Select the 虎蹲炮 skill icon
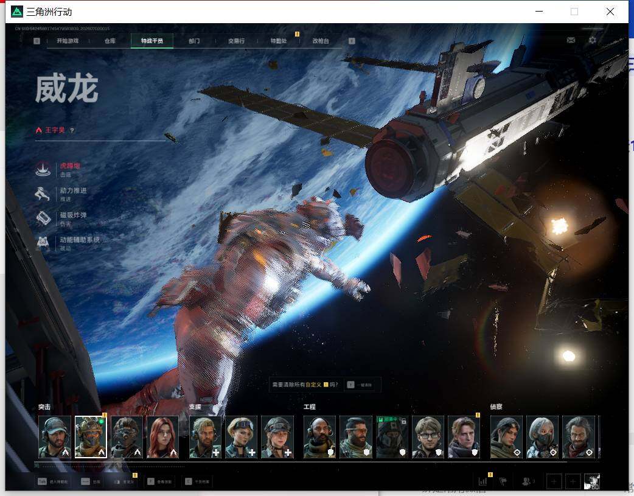Image resolution: width=634 pixels, height=496 pixels. [43, 170]
